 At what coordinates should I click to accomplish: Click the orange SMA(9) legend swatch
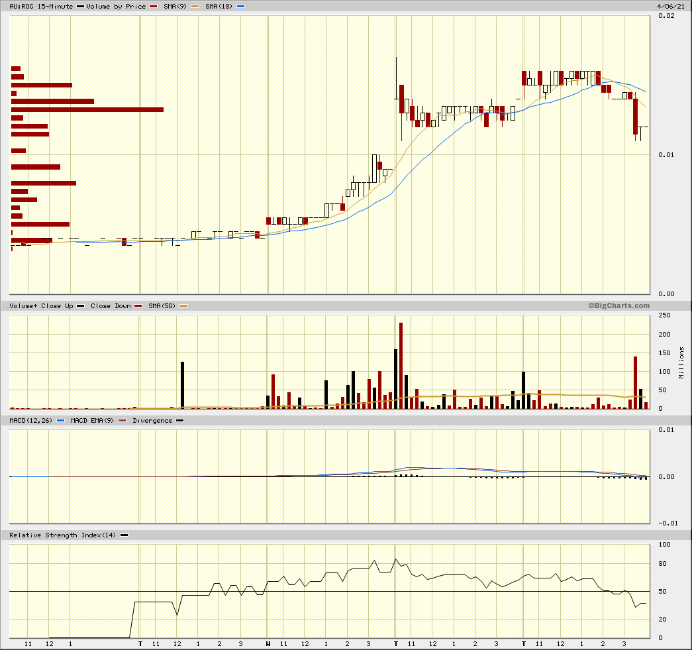pyautogui.click(x=195, y=7)
